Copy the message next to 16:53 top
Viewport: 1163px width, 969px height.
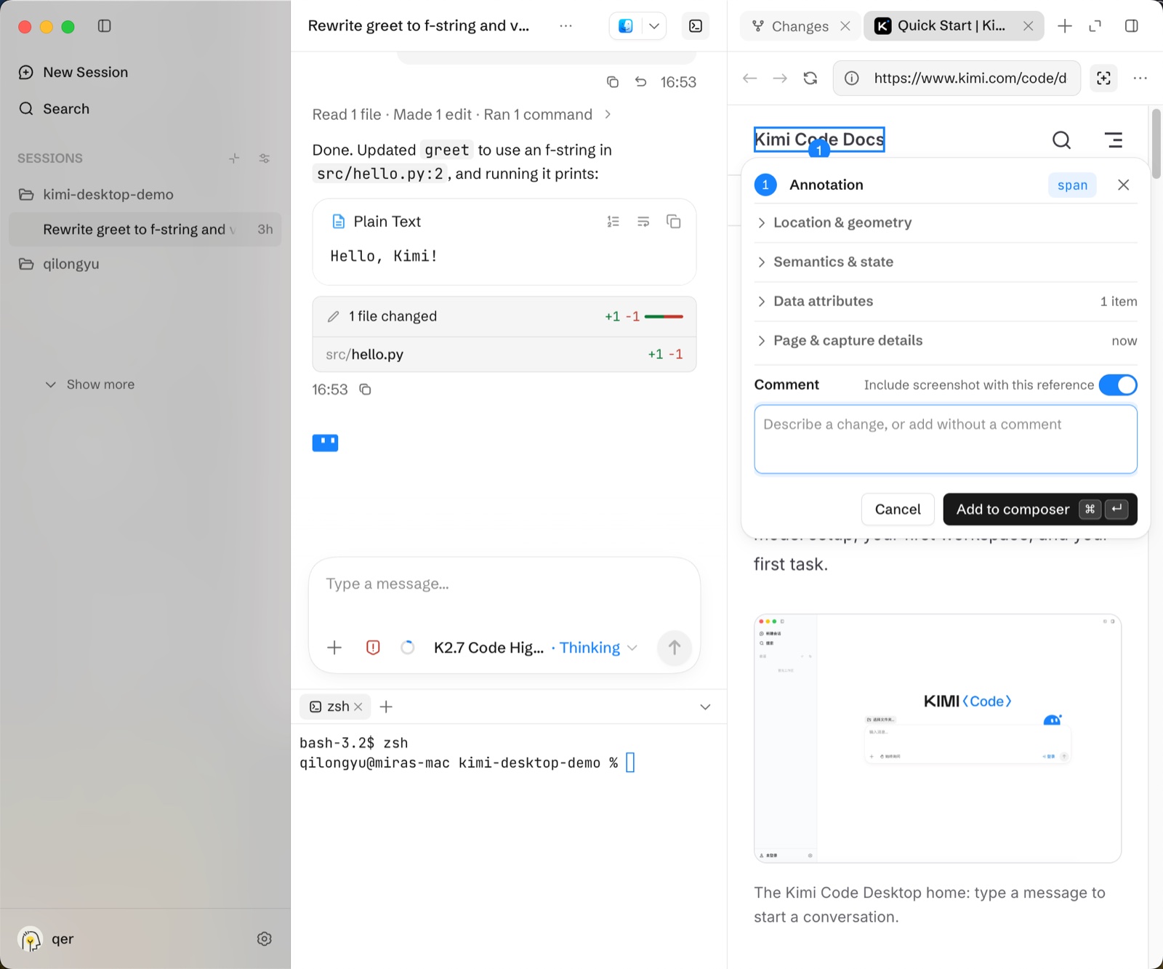point(613,82)
